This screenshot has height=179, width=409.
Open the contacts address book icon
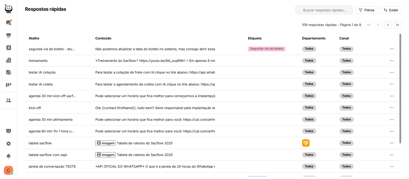(8, 48)
